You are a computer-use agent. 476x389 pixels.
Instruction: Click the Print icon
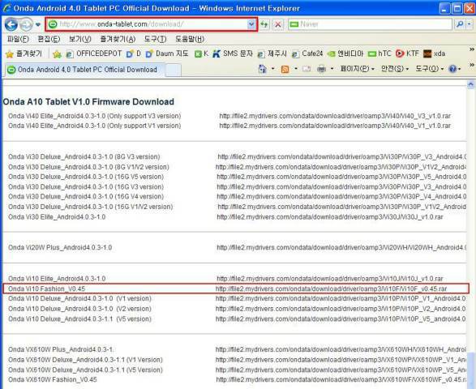(321, 70)
